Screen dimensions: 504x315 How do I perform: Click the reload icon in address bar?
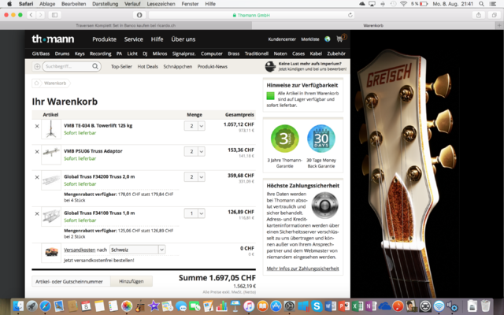pos(350,15)
